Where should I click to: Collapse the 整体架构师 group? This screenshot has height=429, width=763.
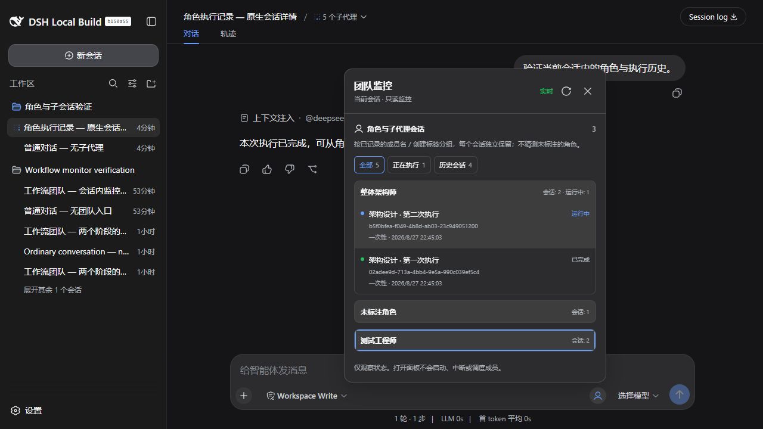[x=475, y=192]
